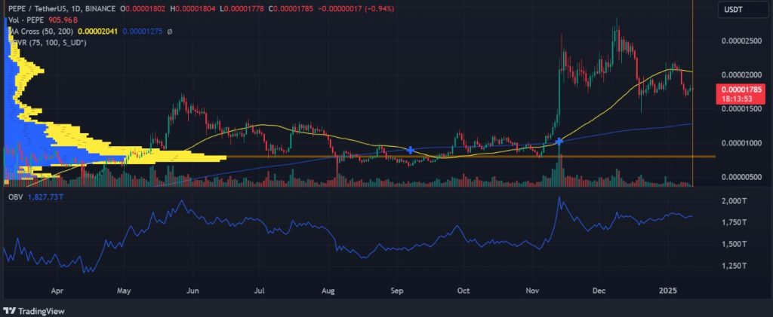Click the 0.00002500 price scale label
This screenshot has height=317, width=773.
(741, 41)
